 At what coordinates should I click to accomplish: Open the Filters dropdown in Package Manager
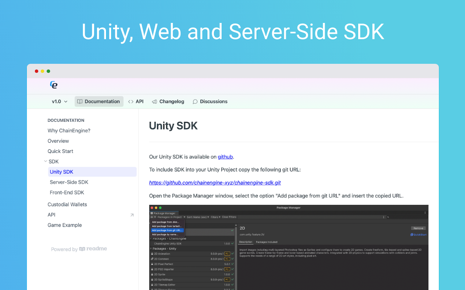215,217
